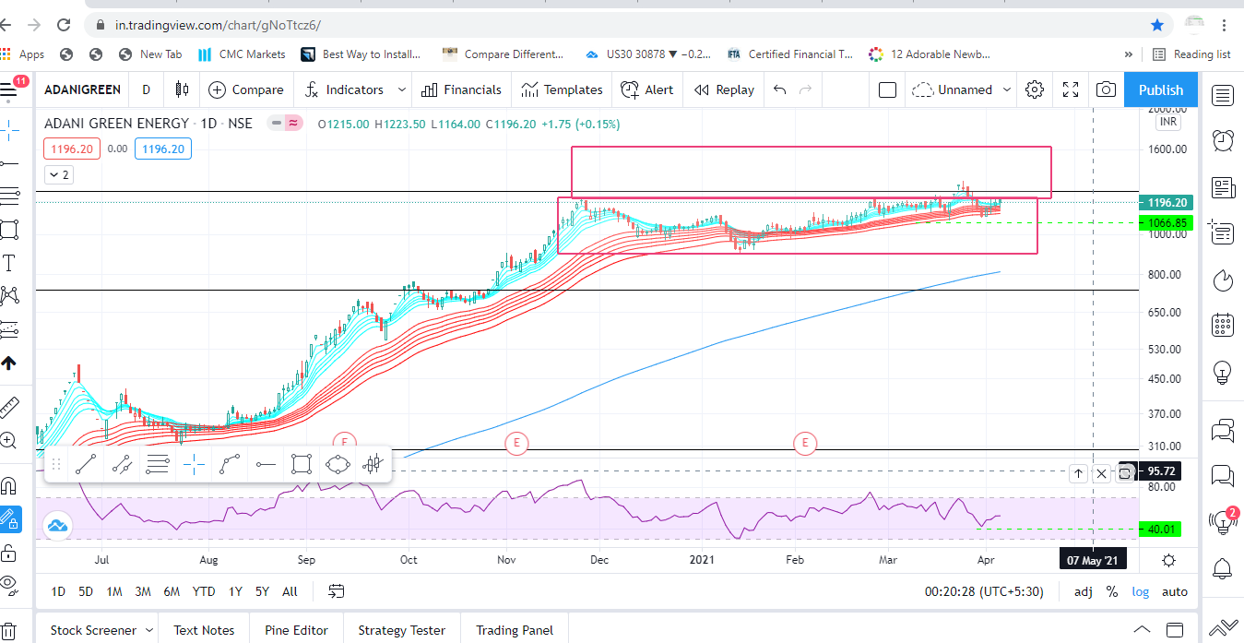Open the hotlists flame panel
The width and height of the screenshot is (1244, 643).
pyautogui.click(x=1223, y=279)
